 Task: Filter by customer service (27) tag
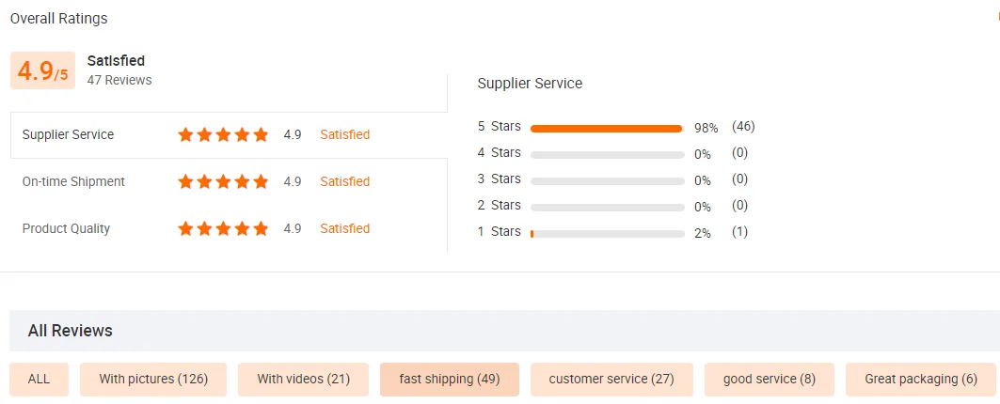[x=611, y=379]
